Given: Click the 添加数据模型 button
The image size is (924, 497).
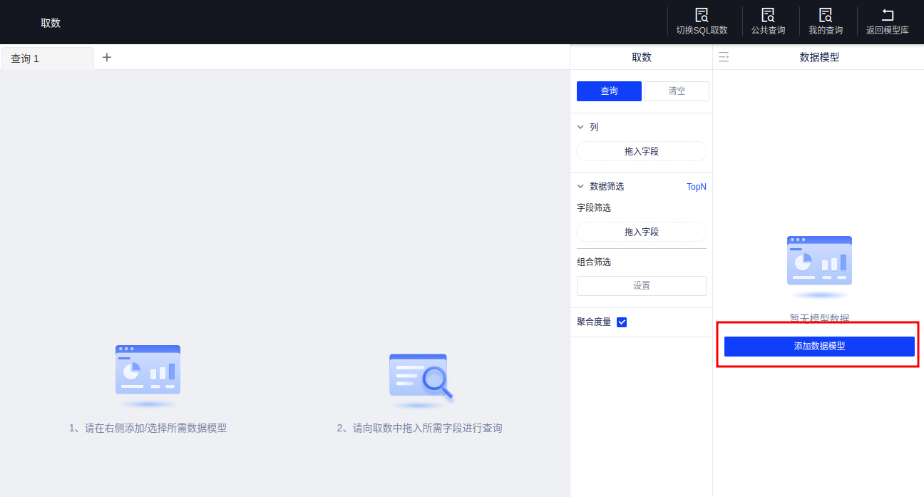Looking at the screenshot, I should click(819, 347).
